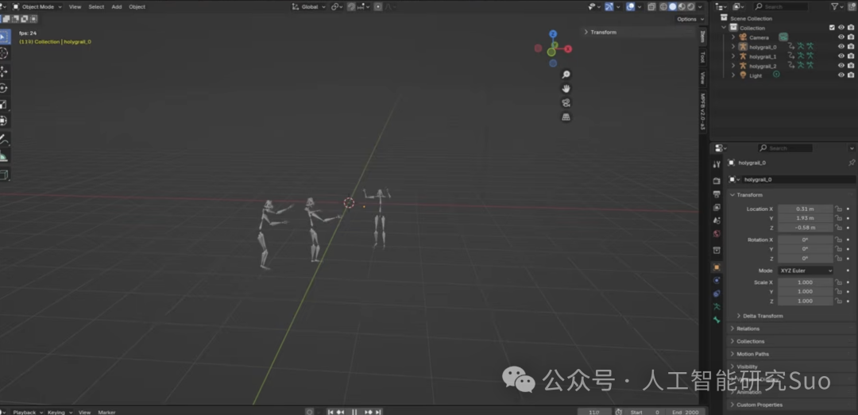This screenshot has height=415, width=858.
Task: Click the Camera data icon in outliner
Action: (783, 37)
